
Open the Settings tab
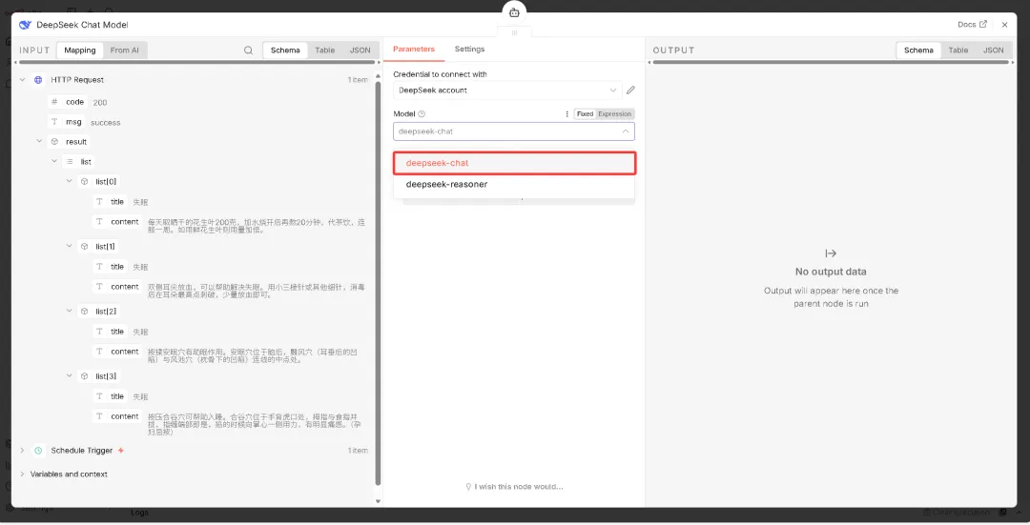pyautogui.click(x=469, y=50)
